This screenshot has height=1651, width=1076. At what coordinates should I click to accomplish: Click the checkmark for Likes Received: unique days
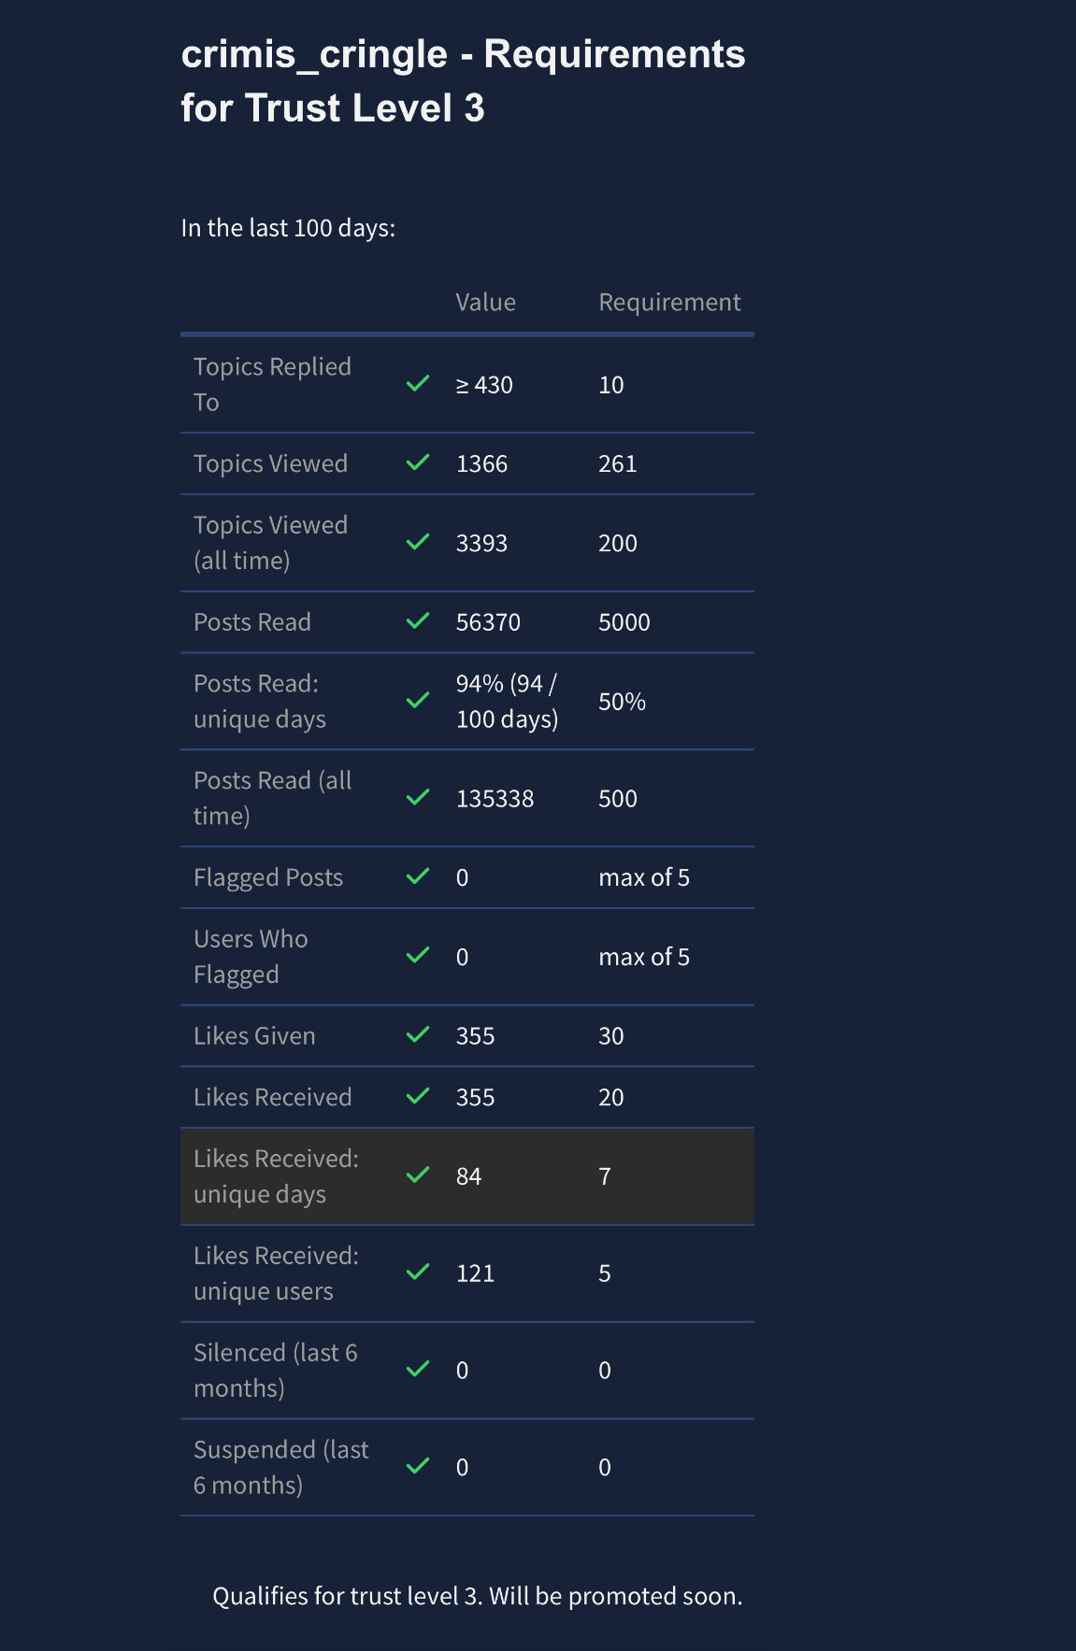pyautogui.click(x=418, y=1175)
